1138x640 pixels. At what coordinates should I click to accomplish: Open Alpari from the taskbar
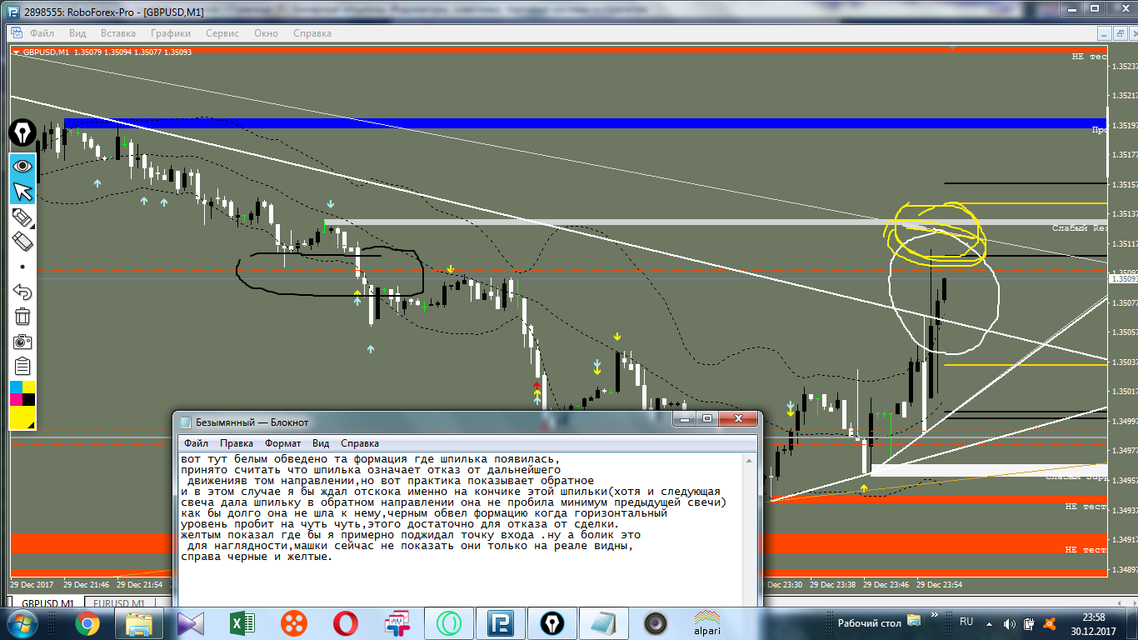707,622
